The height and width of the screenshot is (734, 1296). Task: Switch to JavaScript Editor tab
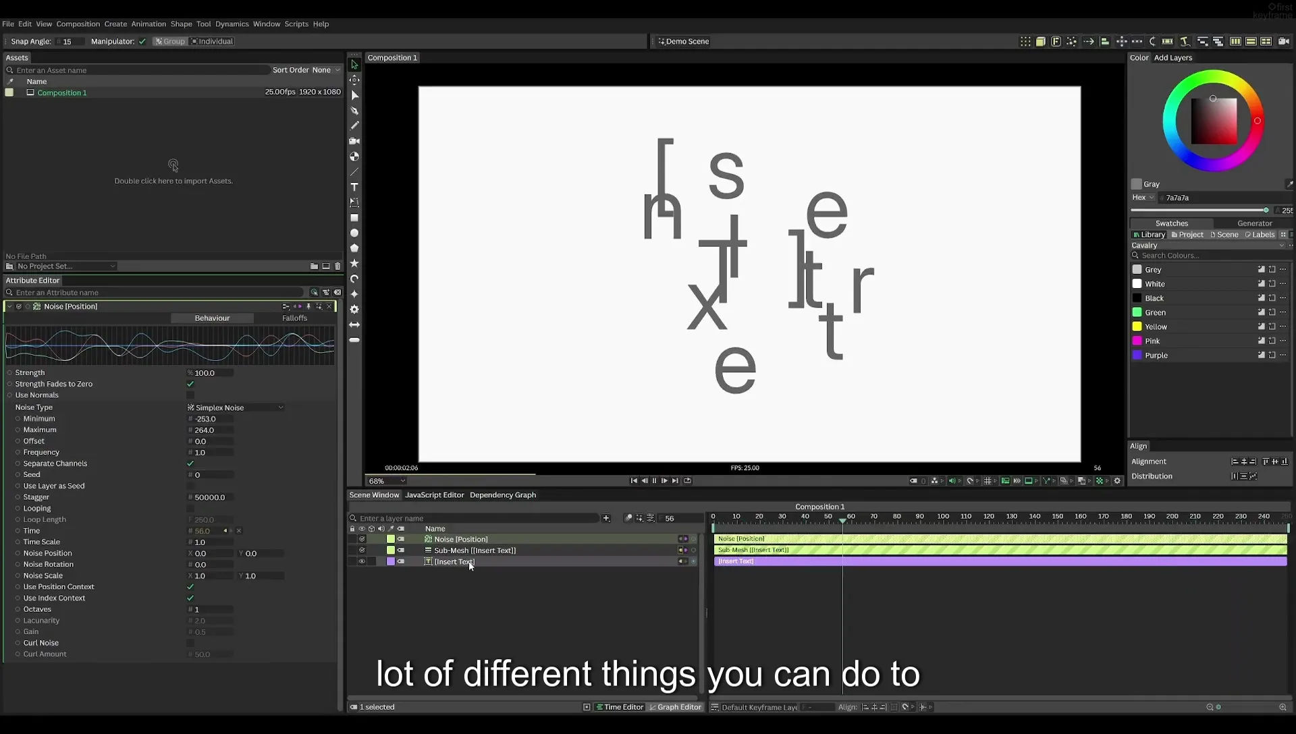[x=434, y=495]
